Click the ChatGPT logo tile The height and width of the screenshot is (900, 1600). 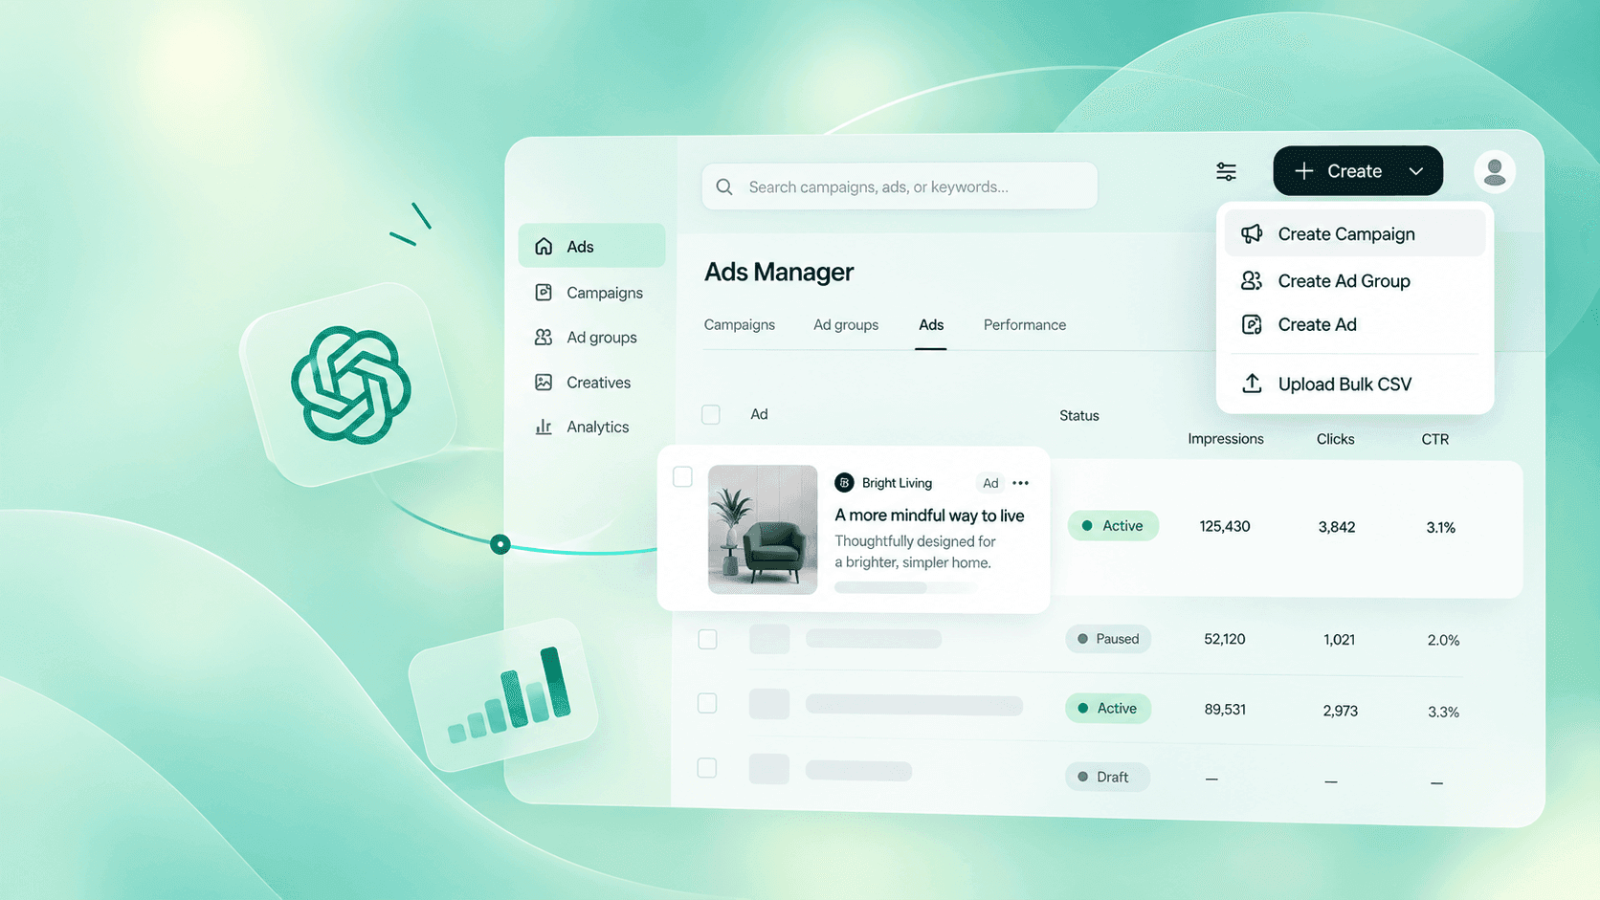[x=350, y=384]
